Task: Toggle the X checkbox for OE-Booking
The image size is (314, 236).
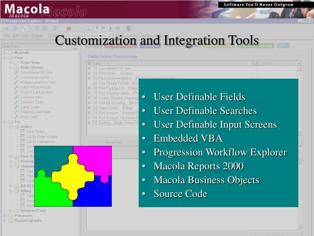Action: (x=89, y=123)
